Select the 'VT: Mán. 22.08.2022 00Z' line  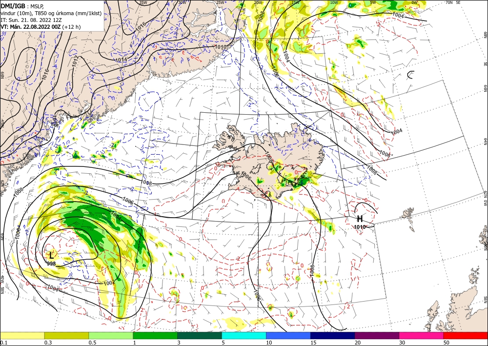(31, 27)
